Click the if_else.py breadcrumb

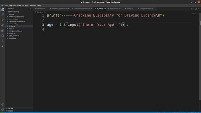(x=40, y=12)
